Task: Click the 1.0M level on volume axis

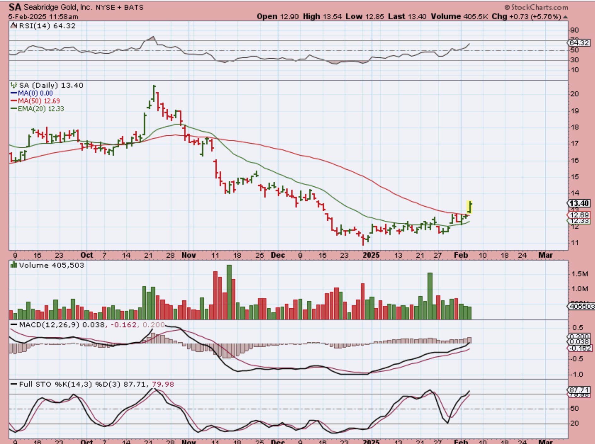Action: (580, 289)
